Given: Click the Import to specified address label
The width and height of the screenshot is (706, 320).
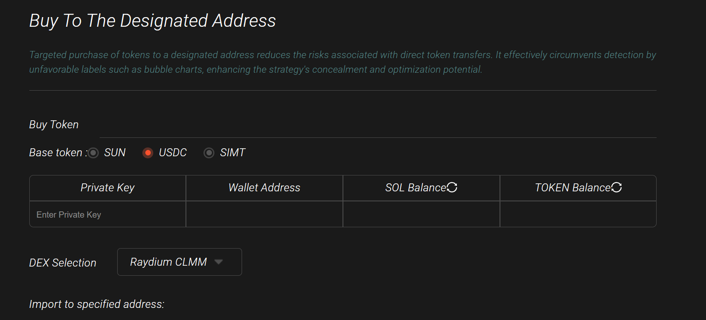Looking at the screenshot, I should point(97,304).
